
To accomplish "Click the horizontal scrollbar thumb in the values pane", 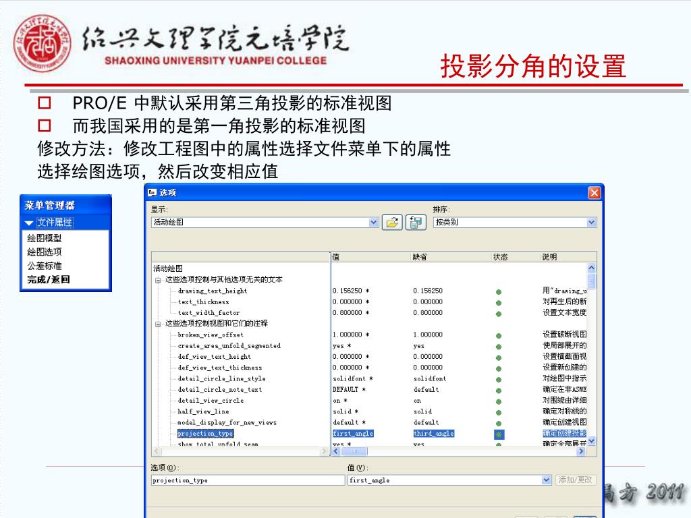I will click(354, 451).
